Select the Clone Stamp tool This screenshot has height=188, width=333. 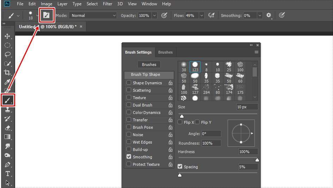pos(7,110)
